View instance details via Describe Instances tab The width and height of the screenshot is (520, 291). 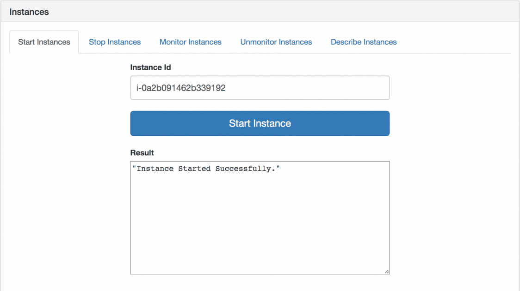[363, 42]
